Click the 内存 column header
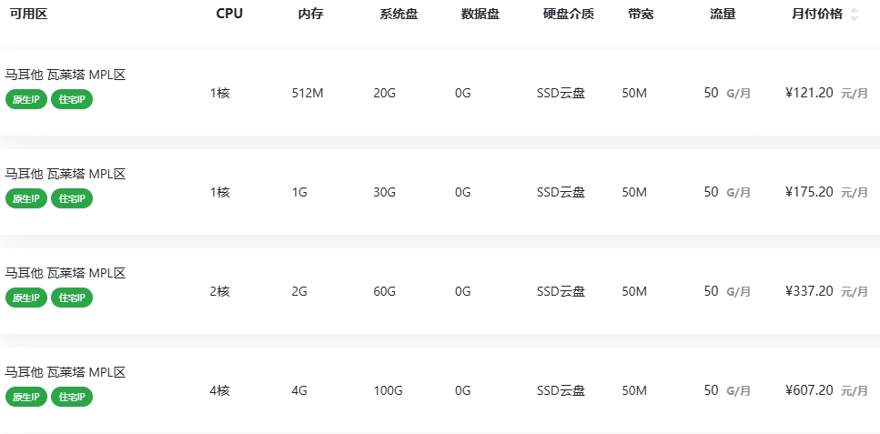 [311, 14]
